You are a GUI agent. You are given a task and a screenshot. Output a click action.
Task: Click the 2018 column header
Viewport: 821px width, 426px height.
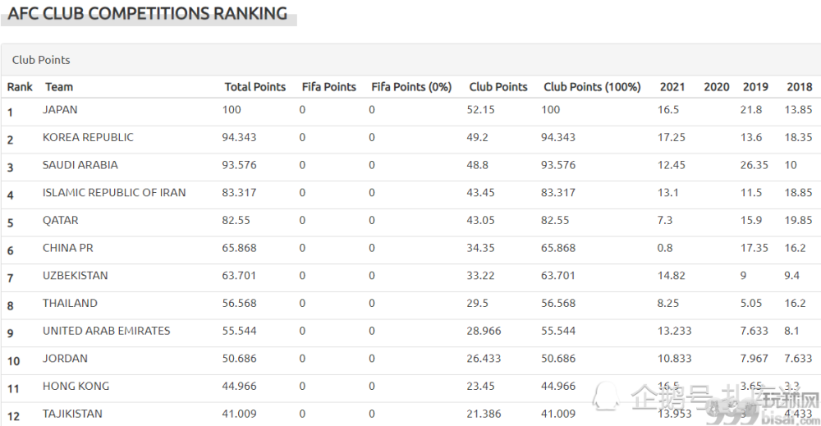coord(800,87)
